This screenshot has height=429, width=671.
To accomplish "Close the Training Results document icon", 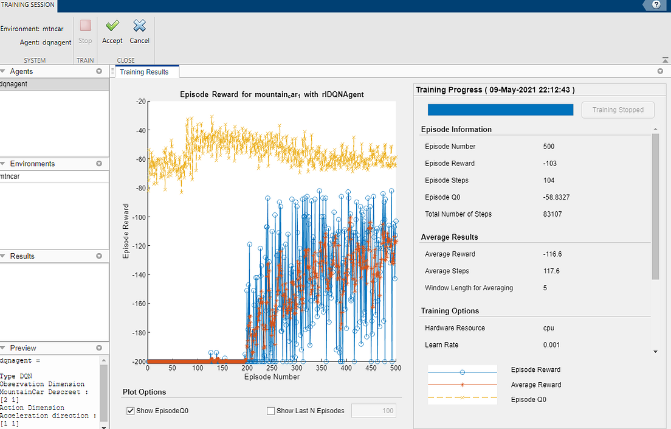I will point(660,71).
